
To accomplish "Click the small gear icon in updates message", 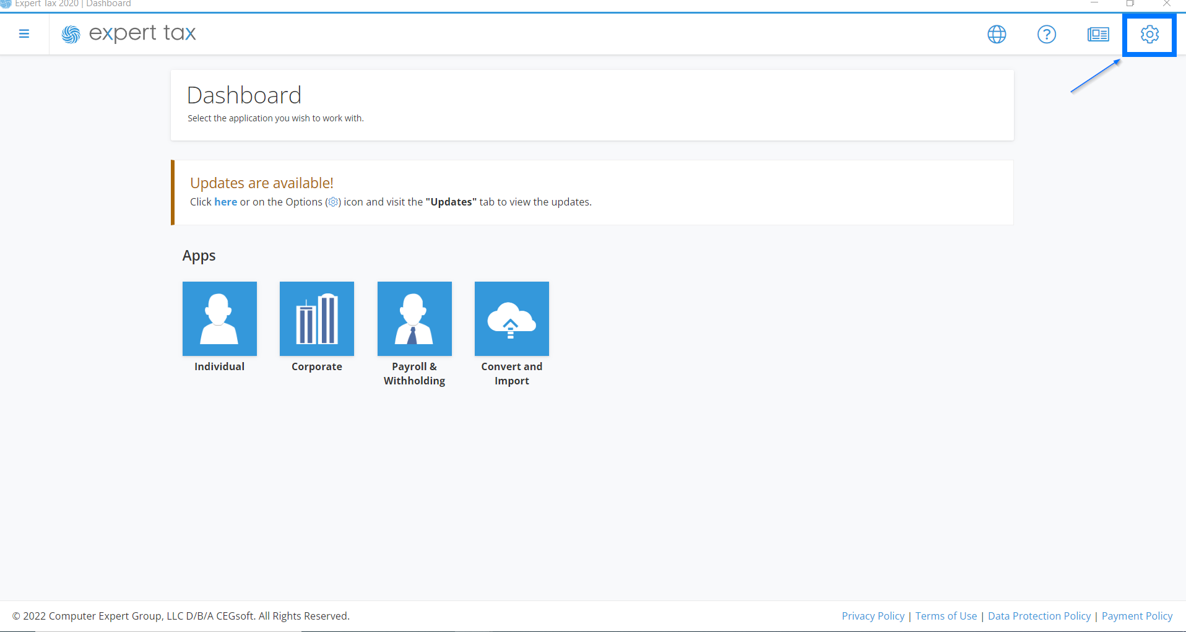I will point(333,202).
